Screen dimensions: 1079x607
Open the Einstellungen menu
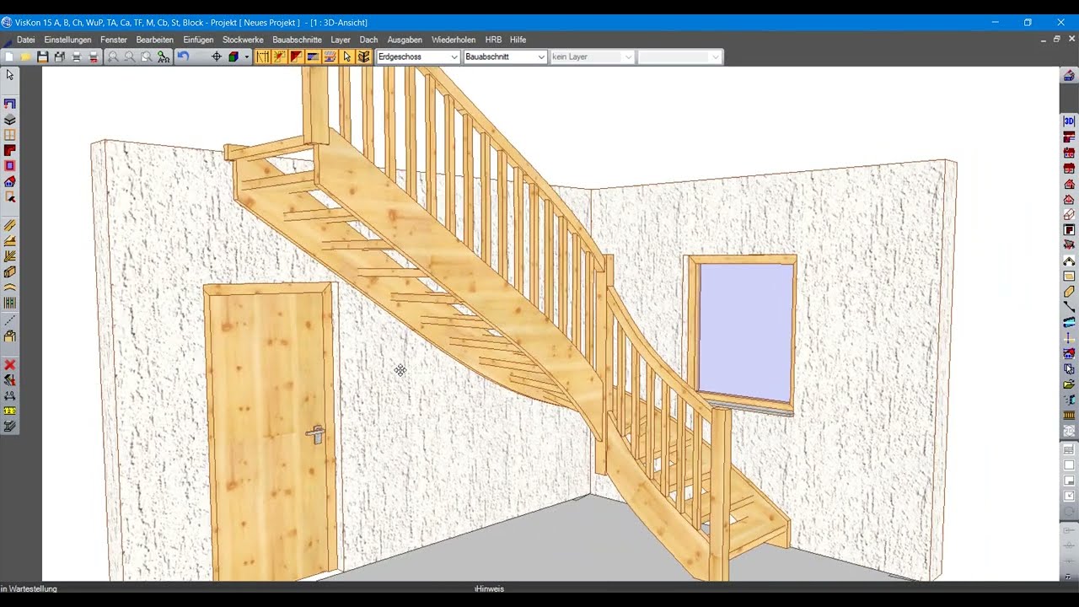[67, 40]
